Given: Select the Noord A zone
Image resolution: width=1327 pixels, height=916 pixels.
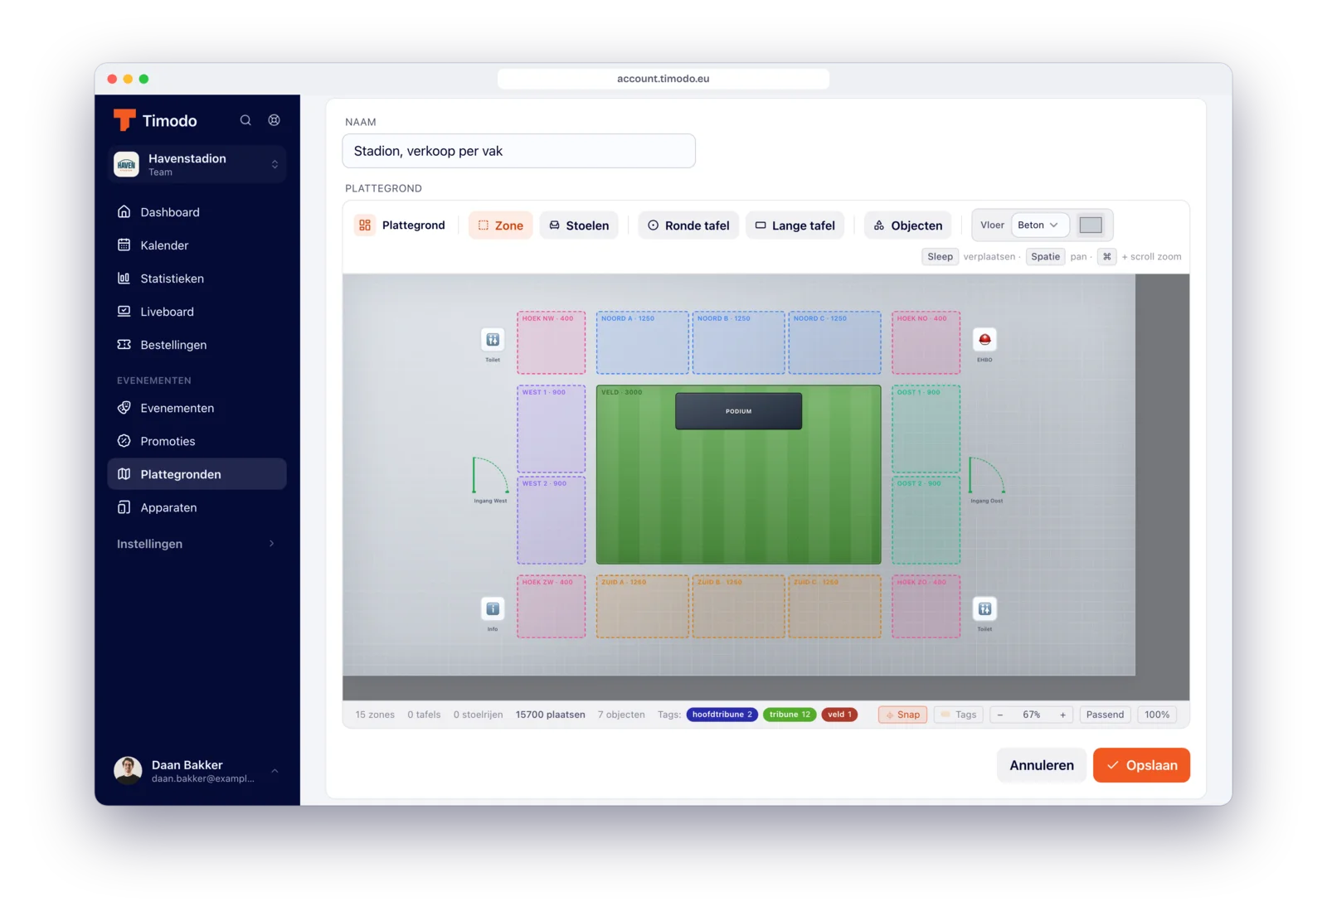Looking at the screenshot, I should click(642, 343).
